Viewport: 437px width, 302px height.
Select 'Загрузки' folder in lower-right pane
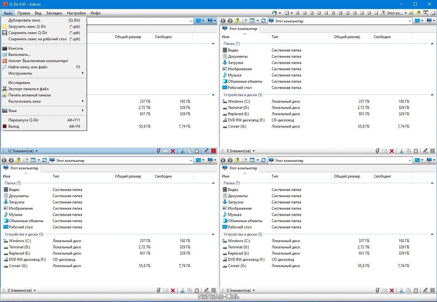point(233,202)
